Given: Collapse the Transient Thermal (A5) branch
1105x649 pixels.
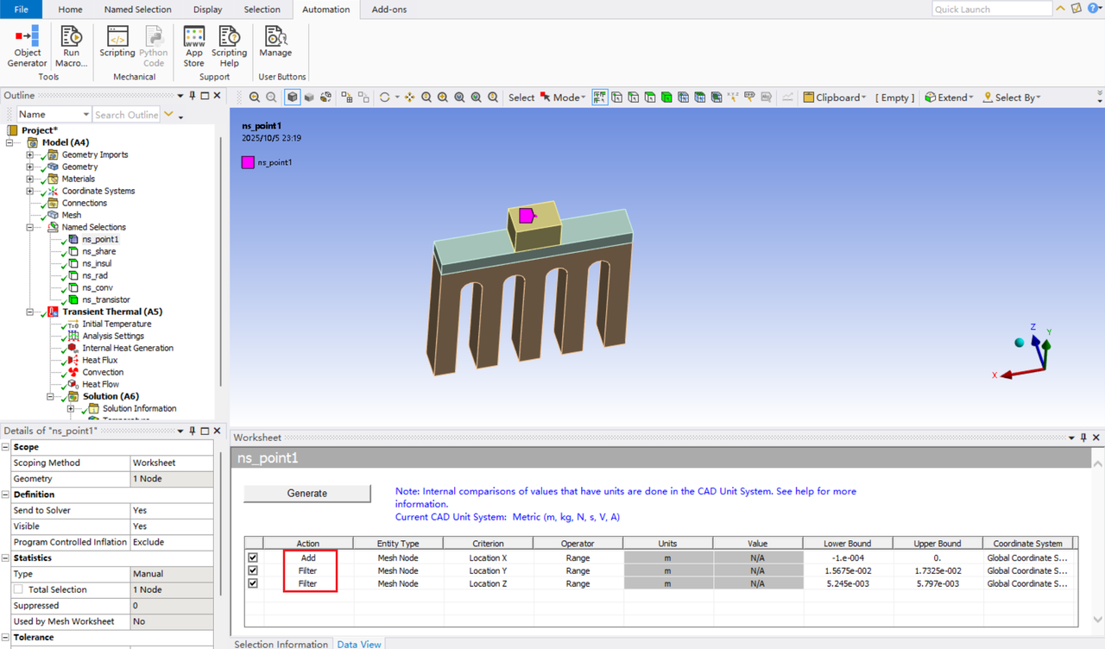Looking at the screenshot, I should point(30,312).
